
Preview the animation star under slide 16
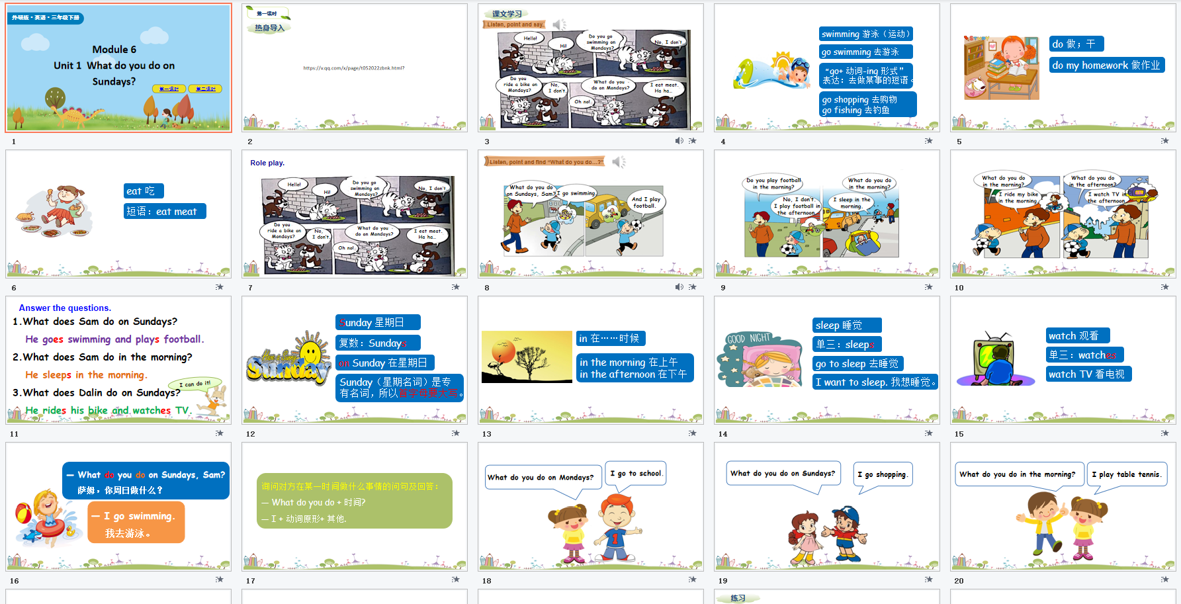coord(220,580)
